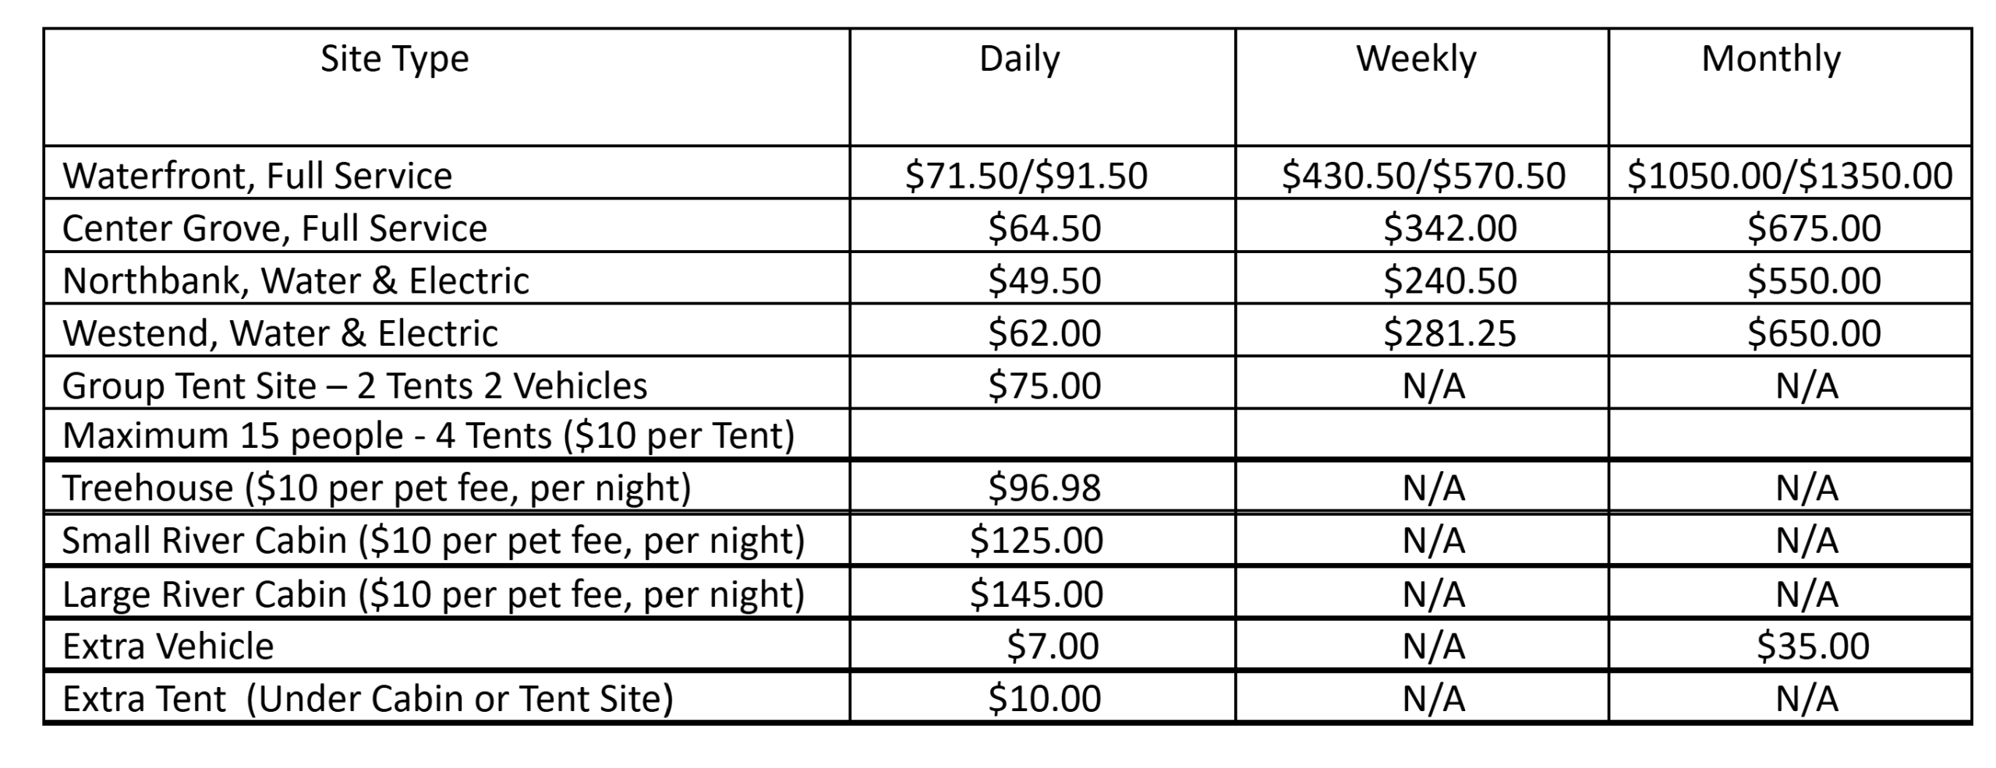Select the Extra Vehicle row label
The height and width of the screenshot is (768, 1996).
point(168,646)
